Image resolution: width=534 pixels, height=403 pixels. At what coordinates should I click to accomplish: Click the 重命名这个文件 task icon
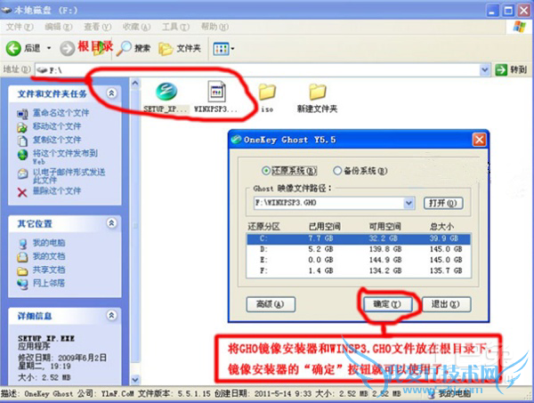tap(22, 114)
